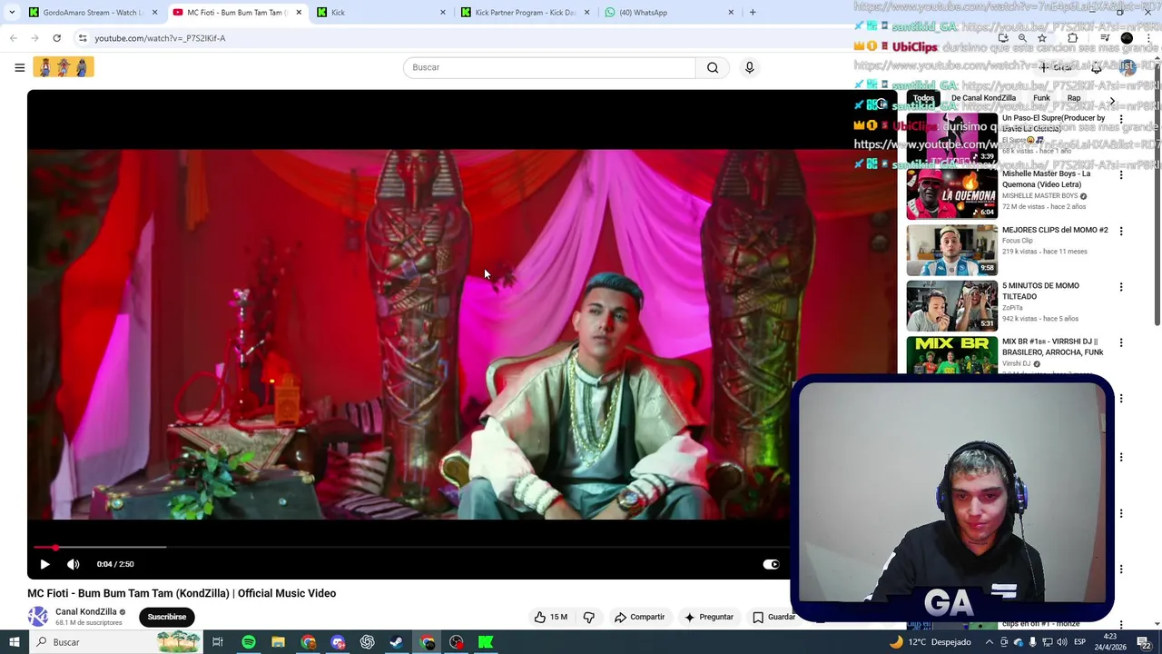Open the Chrome zoom magnifier icon
This screenshot has height=654, width=1162.
coord(1022,38)
